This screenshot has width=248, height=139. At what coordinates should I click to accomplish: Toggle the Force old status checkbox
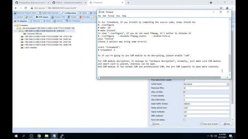(184, 120)
